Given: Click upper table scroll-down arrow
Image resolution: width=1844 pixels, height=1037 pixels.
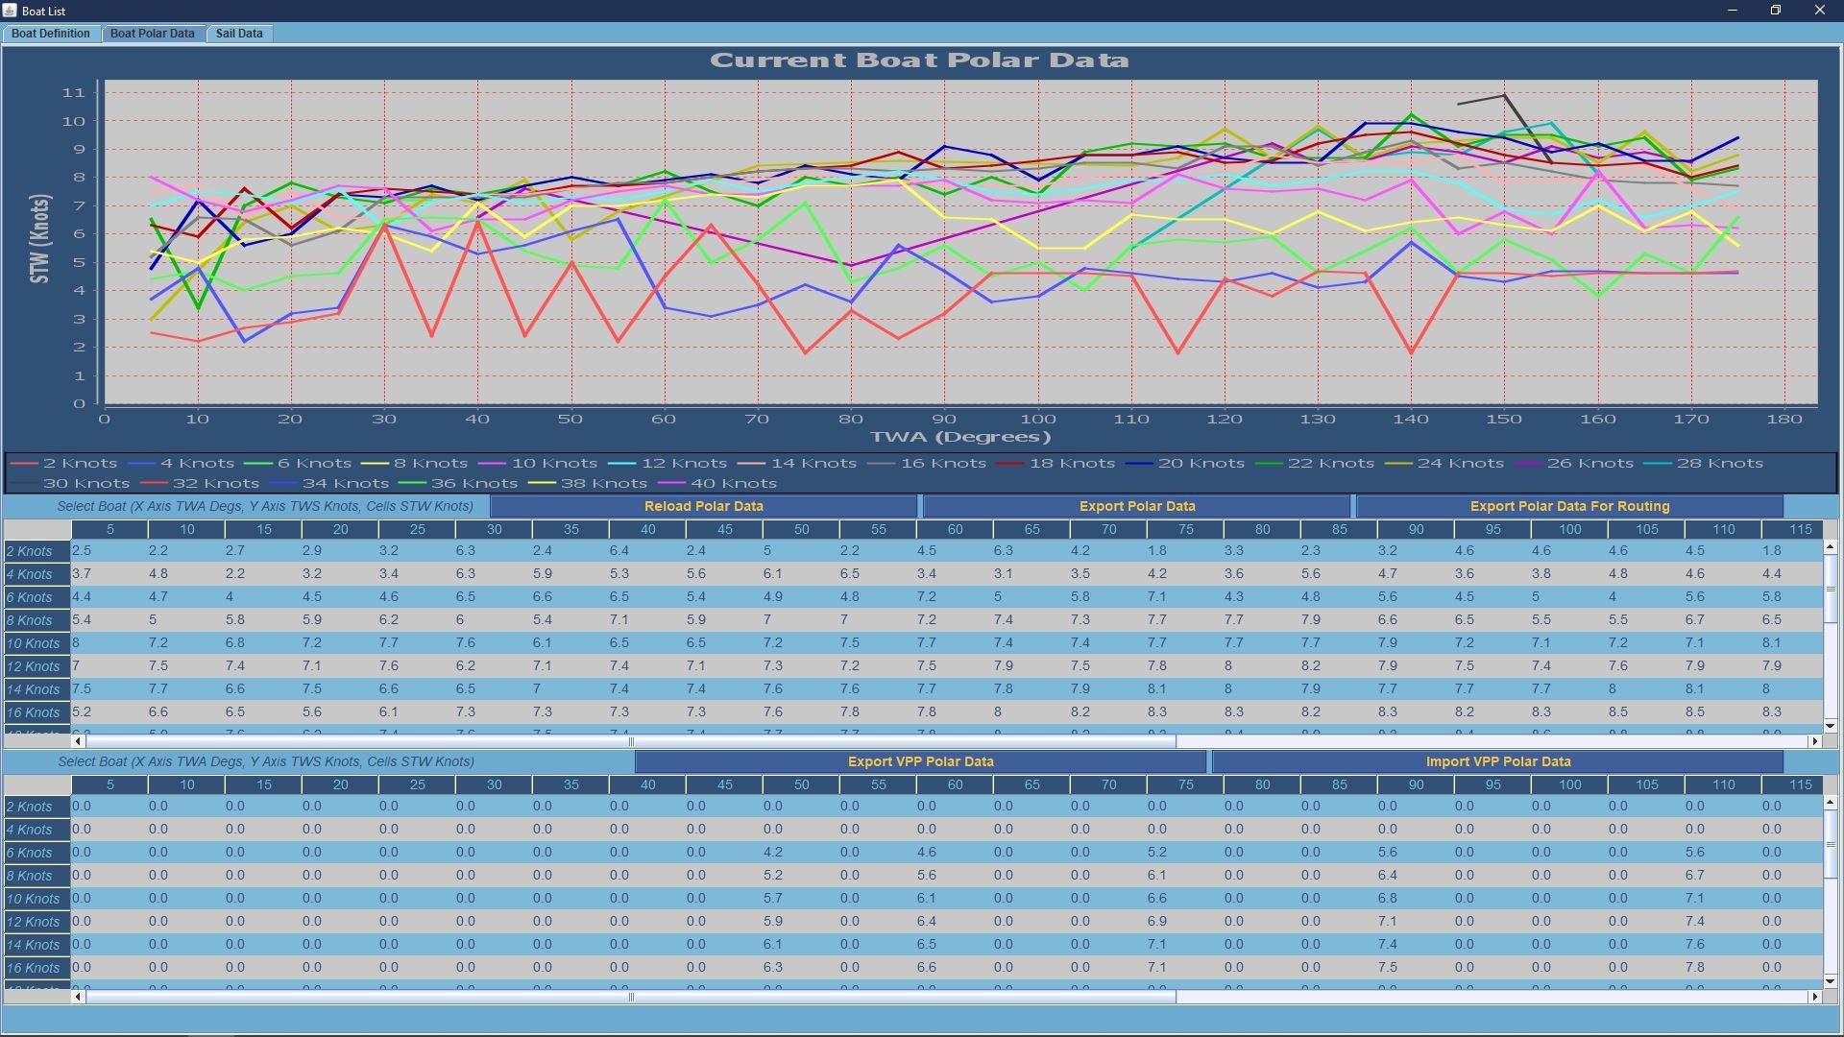Looking at the screenshot, I should point(1831,726).
